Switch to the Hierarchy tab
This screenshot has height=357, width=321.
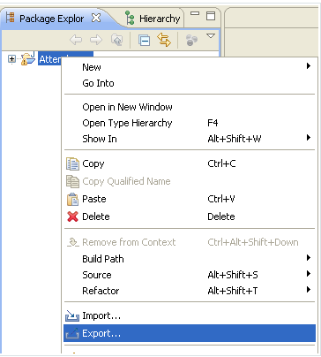pos(153,19)
